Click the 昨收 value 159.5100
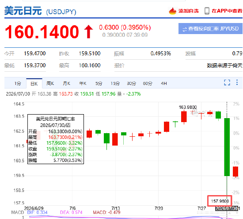The image size is (243, 219). pyautogui.click(x=90, y=54)
